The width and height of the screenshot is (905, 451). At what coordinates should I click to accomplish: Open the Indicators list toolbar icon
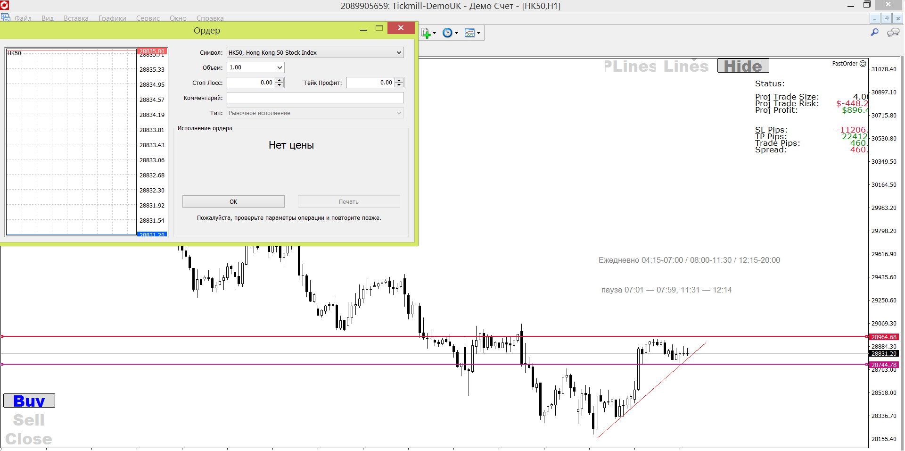point(426,33)
